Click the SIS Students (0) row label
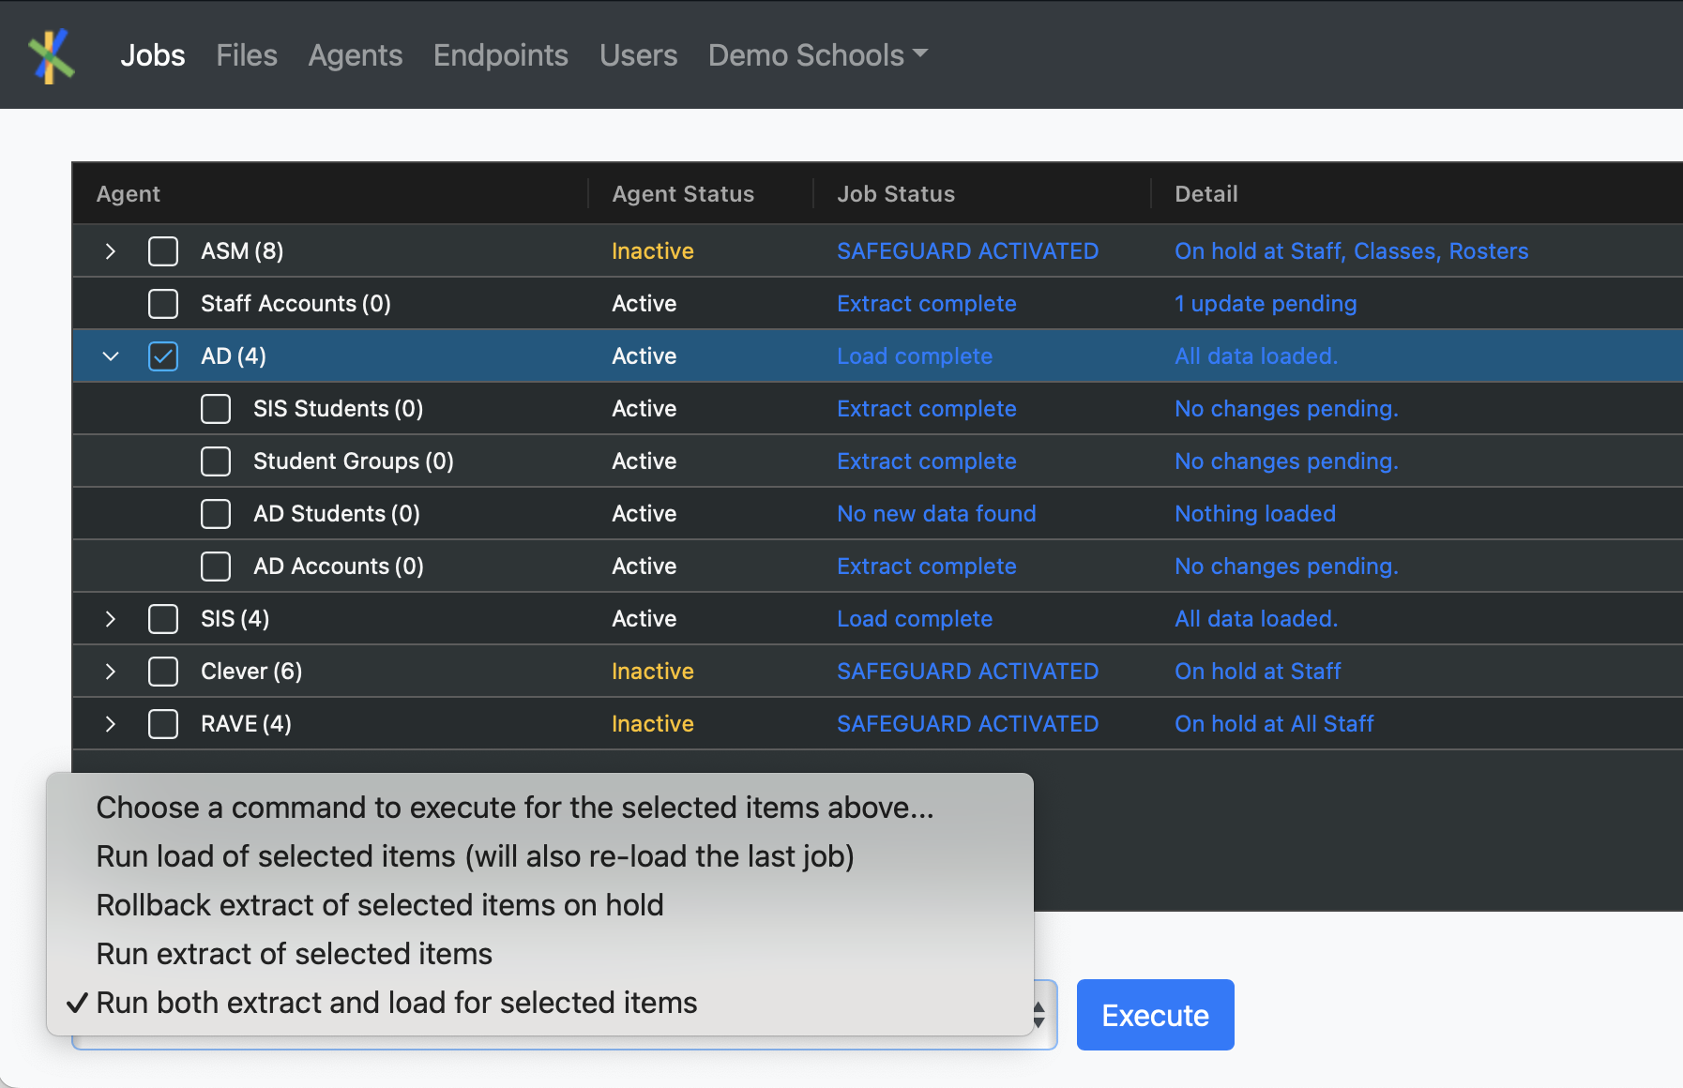1683x1088 pixels. pyautogui.click(x=338, y=409)
